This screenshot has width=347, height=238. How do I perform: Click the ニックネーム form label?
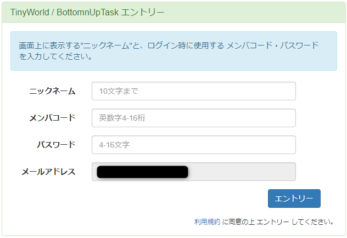tap(52, 91)
